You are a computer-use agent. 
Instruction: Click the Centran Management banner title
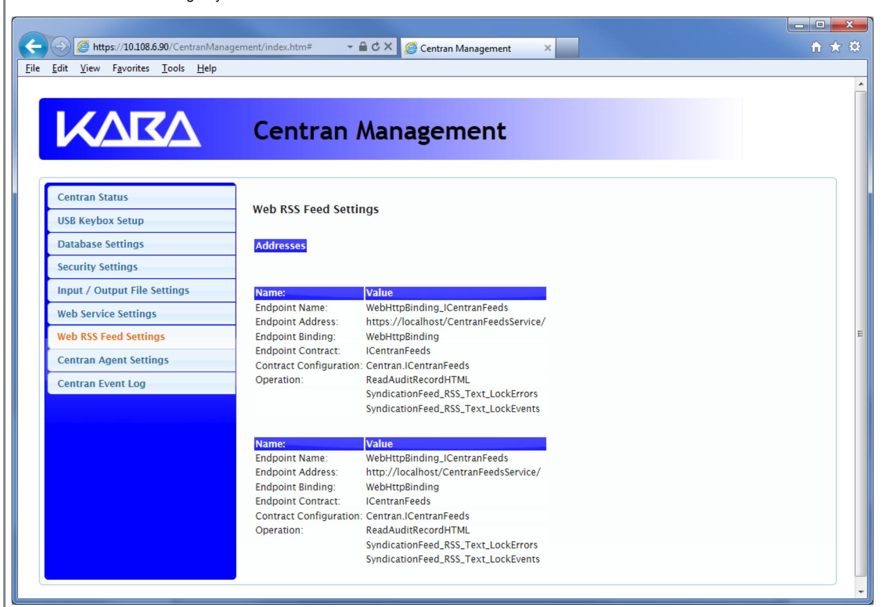[379, 131]
